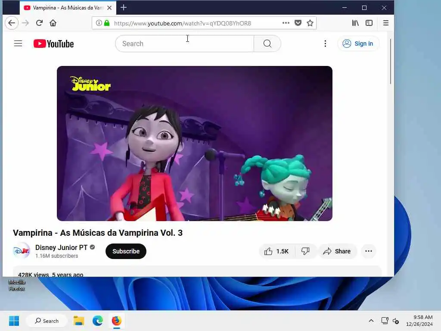The height and width of the screenshot is (331, 441).
Task: Sign in to YouTube
Action: [x=358, y=44]
